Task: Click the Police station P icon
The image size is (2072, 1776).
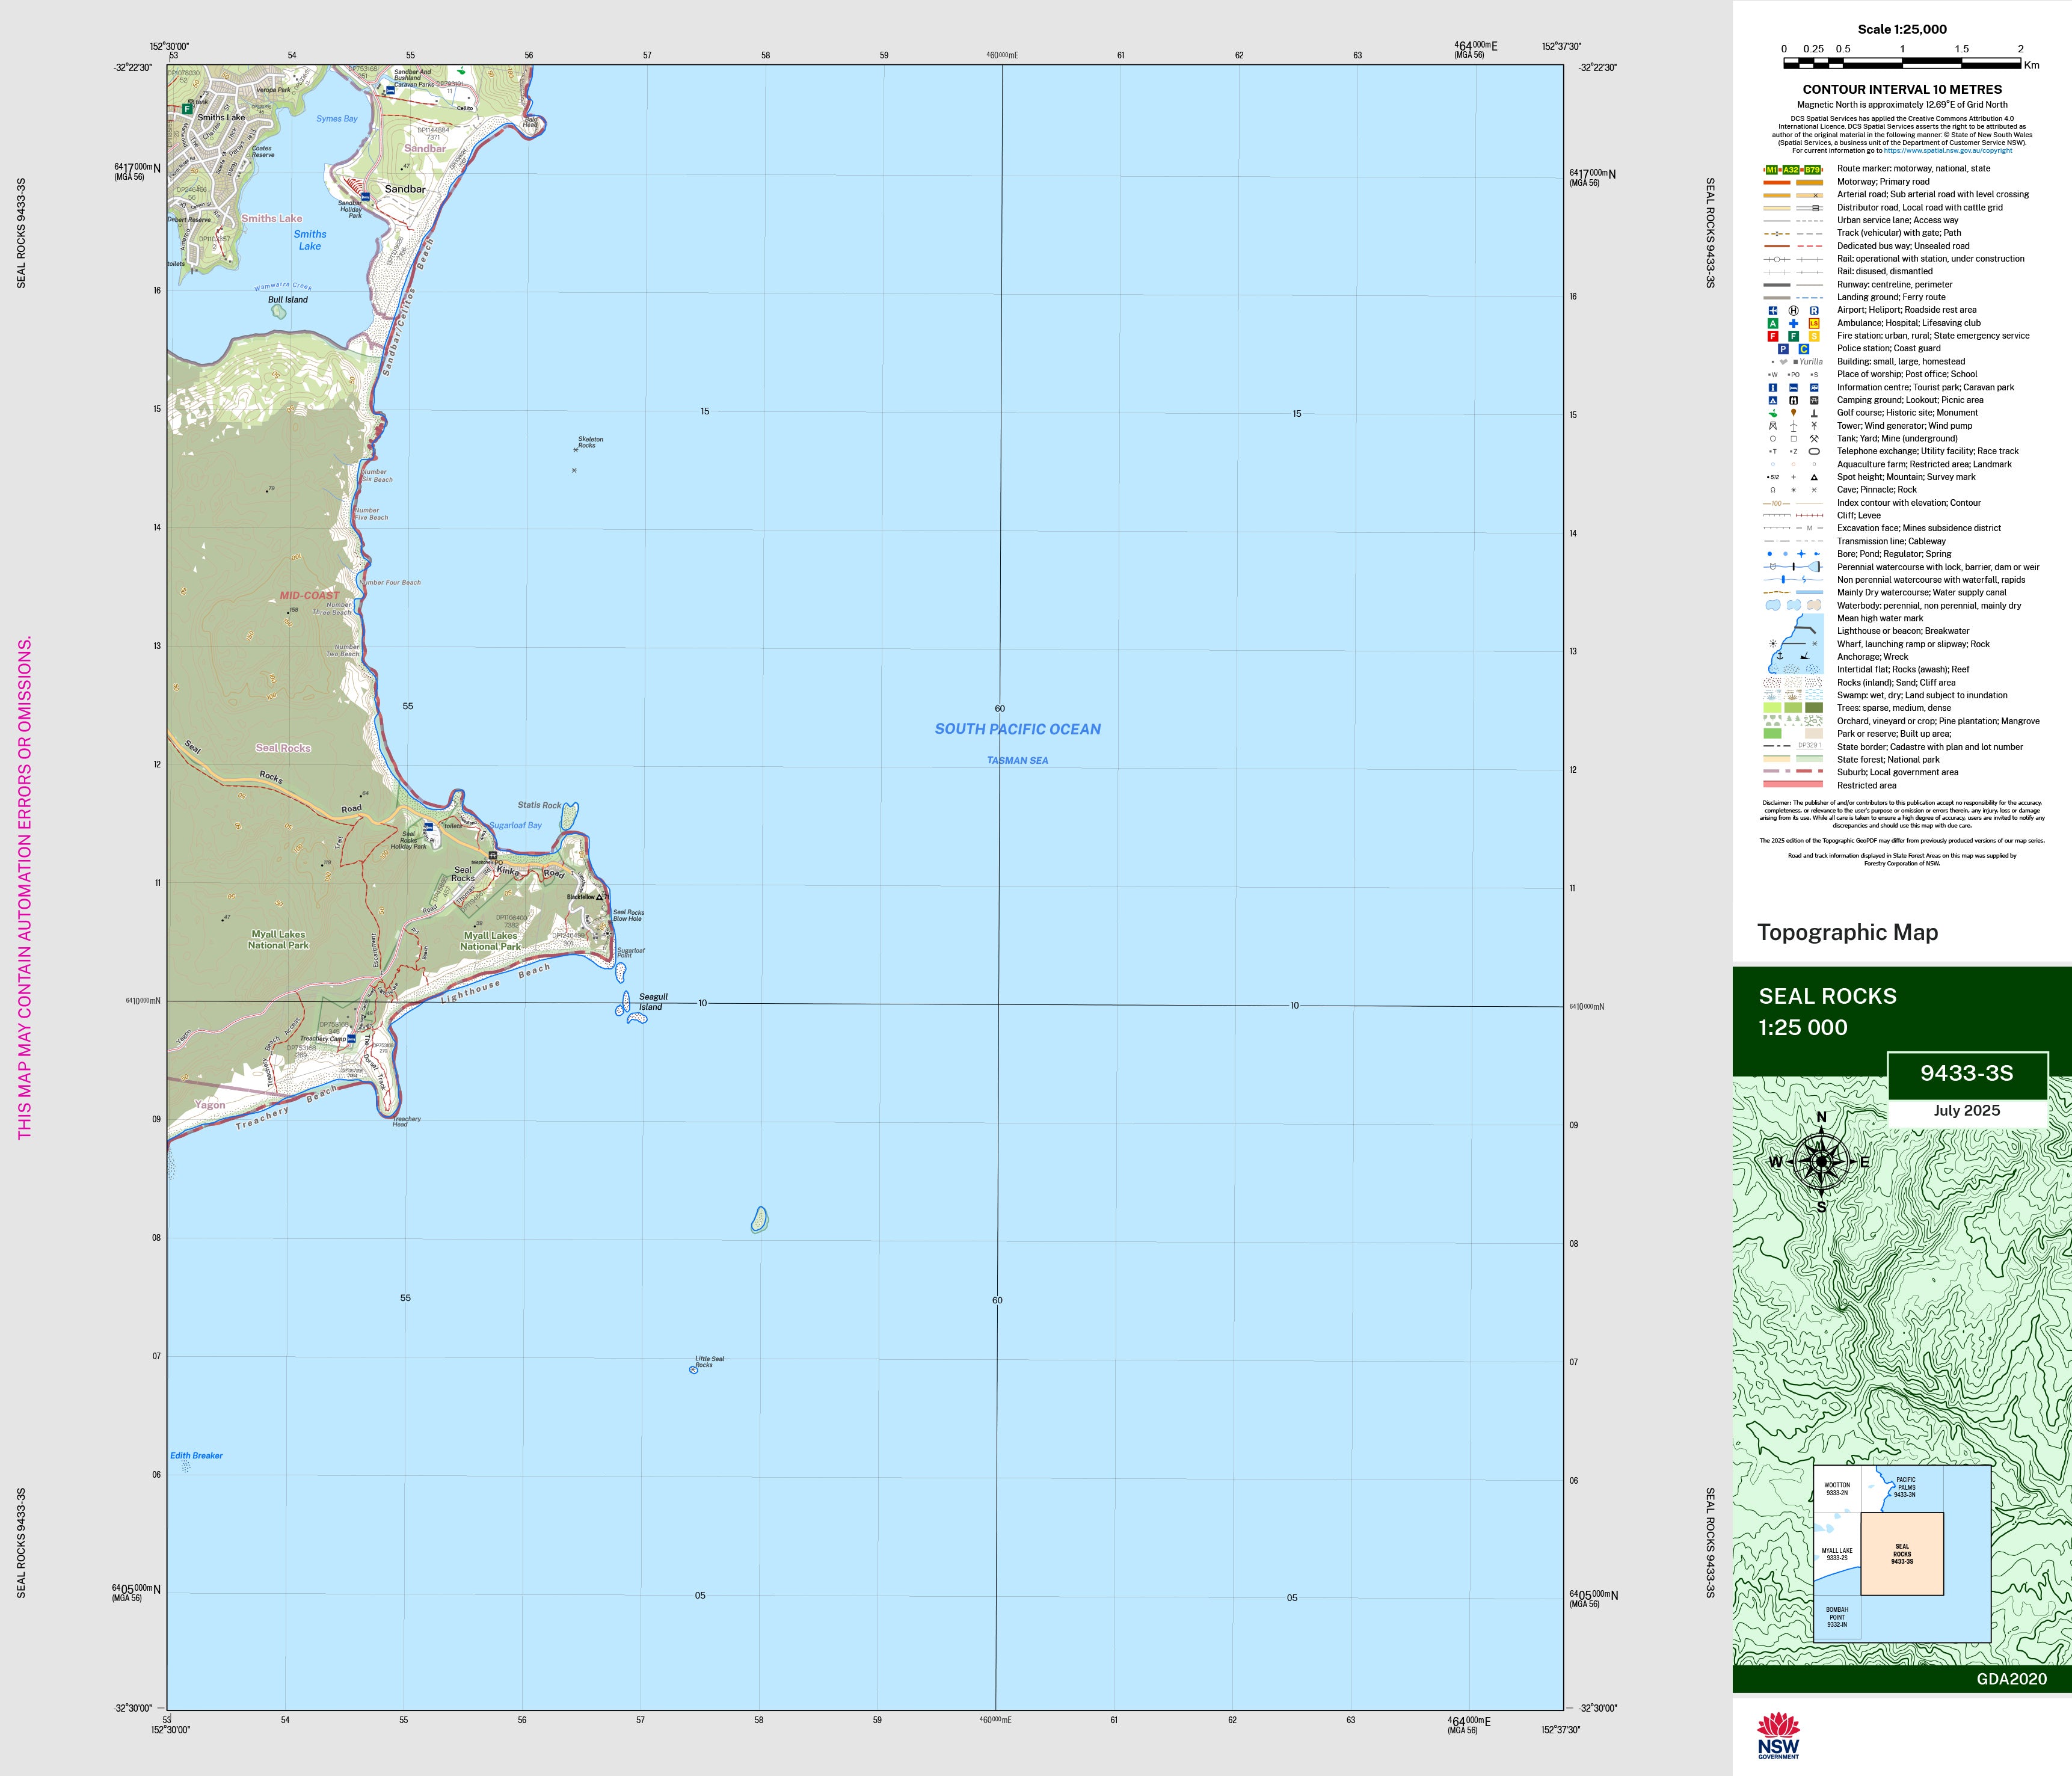Action: click(x=1783, y=349)
